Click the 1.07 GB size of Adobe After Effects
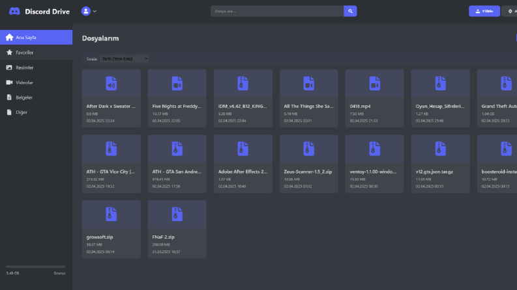The width and height of the screenshot is (517, 290). [224, 179]
